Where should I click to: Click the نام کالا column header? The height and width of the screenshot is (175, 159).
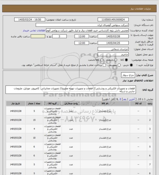click(x=105, y=104)
